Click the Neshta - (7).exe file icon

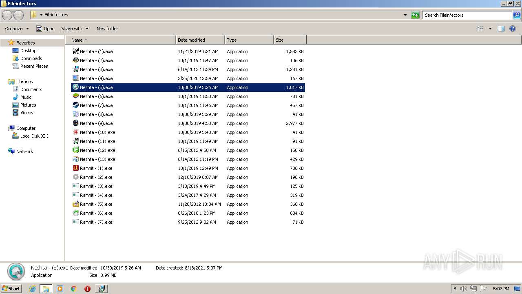(75, 105)
